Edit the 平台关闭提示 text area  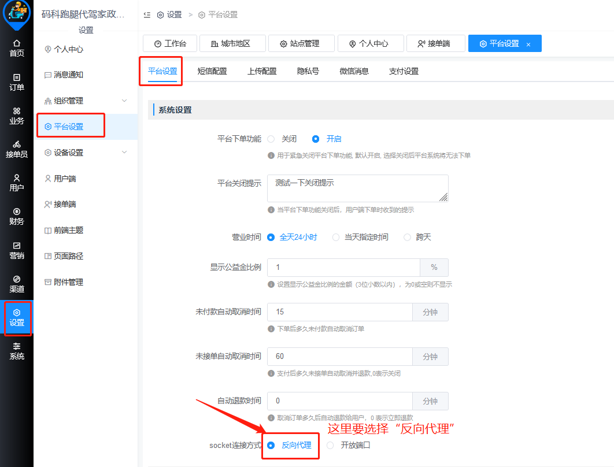[x=357, y=188]
